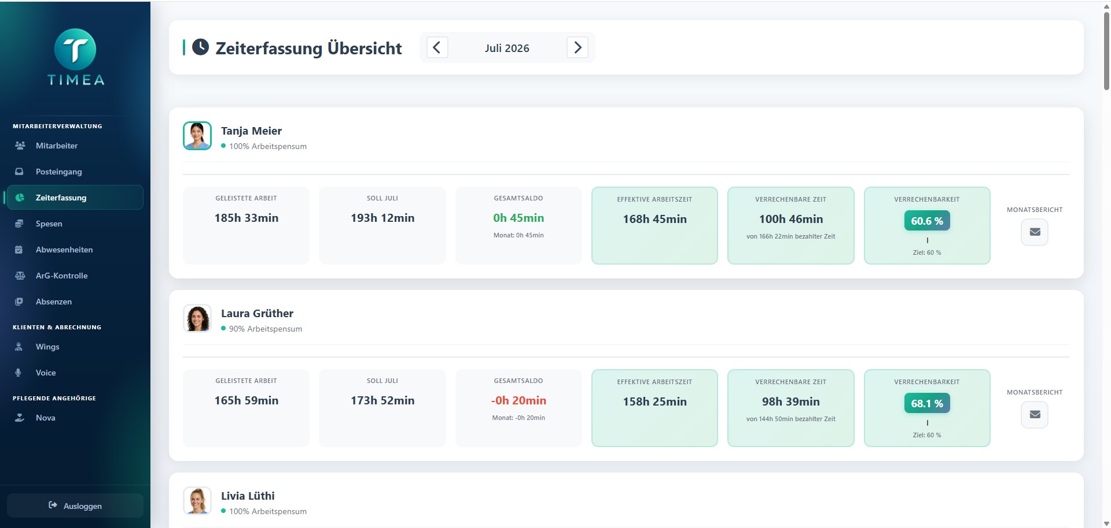The height and width of the screenshot is (528, 1111).
Task: Click the name Laura Grüther
Action: (257, 314)
